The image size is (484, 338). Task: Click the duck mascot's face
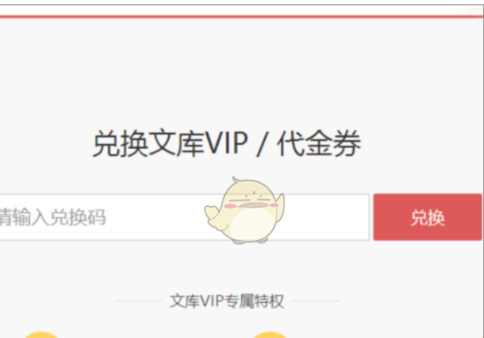click(252, 201)
